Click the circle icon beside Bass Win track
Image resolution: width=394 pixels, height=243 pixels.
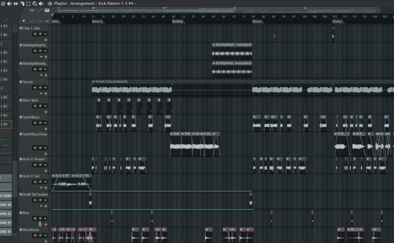click(x=21, y=100)
